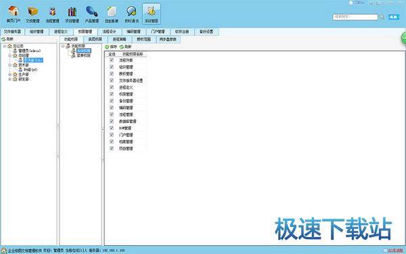Click 刷新 refresh next to the 保存 button
The height and width of the screenshot is (254, 406).
pyautogui.click(x=125, y=47)
